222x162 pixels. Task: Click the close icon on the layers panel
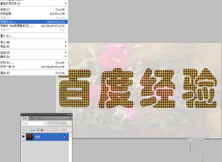click(x=71, y=115)
